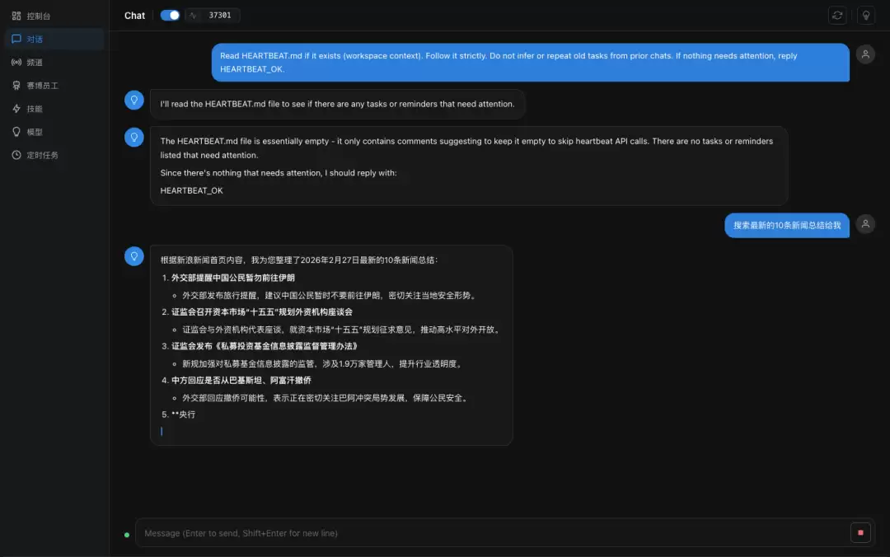Open the 技能 skills page

pos(35,108)
